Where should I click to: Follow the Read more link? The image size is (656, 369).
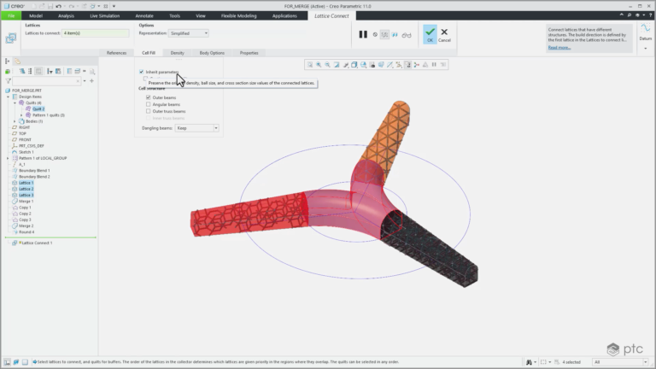click(x=559, y=48)
